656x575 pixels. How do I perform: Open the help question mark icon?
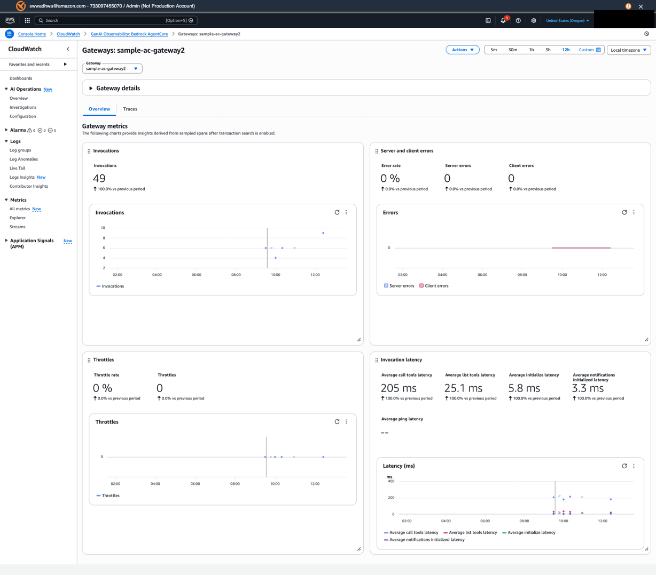[x=518, y=20]
